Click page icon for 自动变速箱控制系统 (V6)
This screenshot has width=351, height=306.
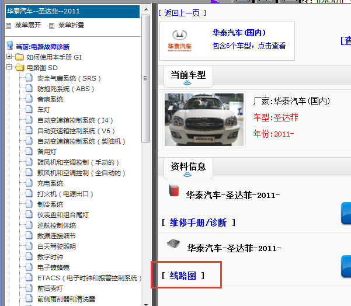(x=29, y=130)
